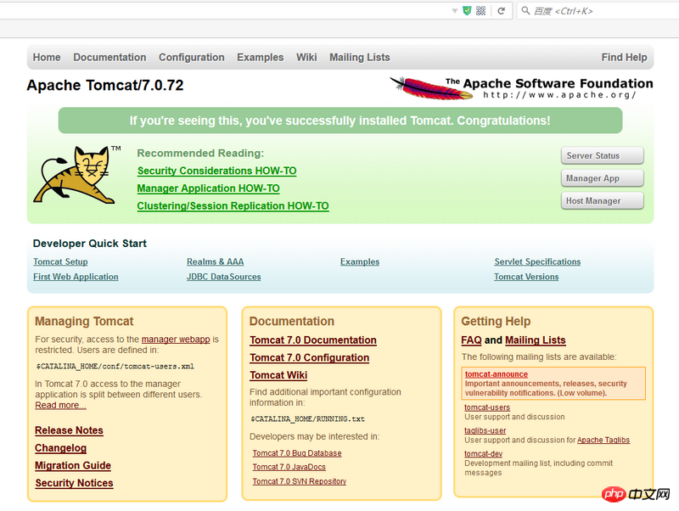This screenshot has height=511, width=679.
Task: Open the tomcat-dev mailing list link
Action: pos(483,454)
